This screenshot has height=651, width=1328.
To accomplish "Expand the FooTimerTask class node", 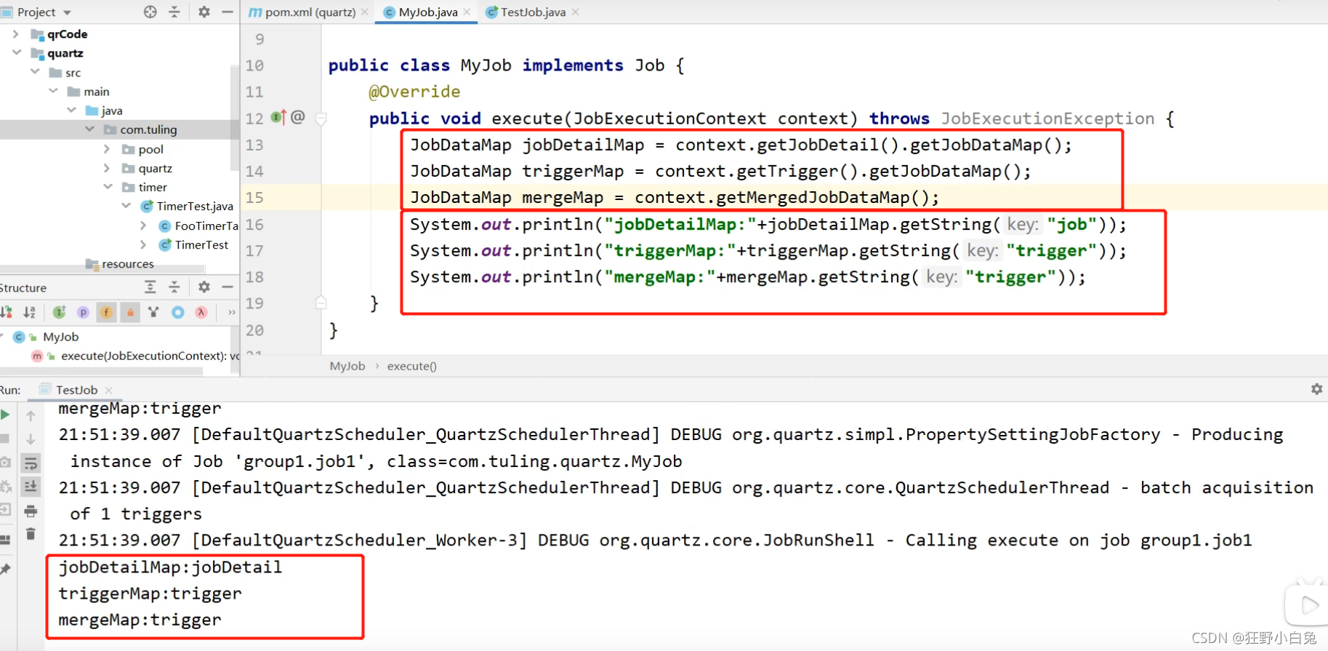I will [x=143, y=225].
